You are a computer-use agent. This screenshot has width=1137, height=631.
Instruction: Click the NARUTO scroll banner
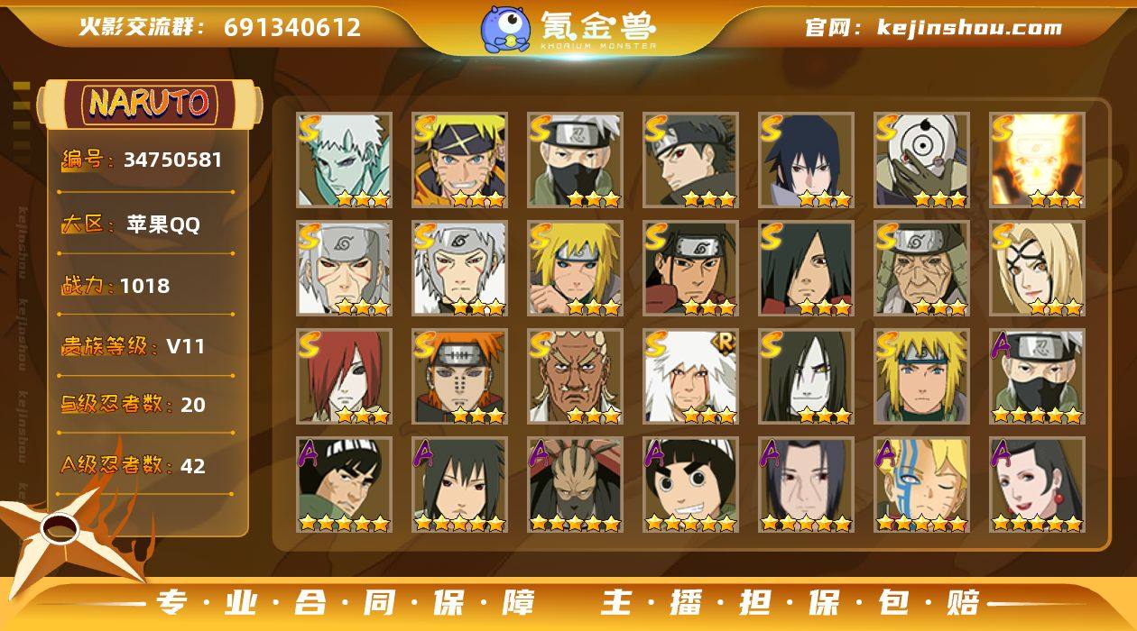150,104
